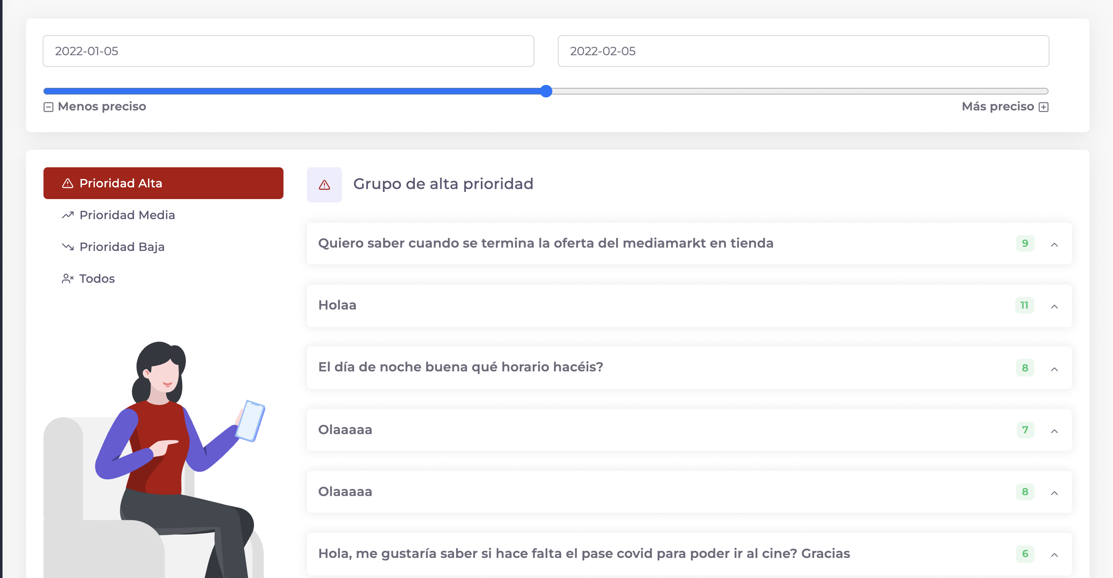
Task: Click El día de noche buena qué horario hacéis?
Action: (x=461, y=367)
